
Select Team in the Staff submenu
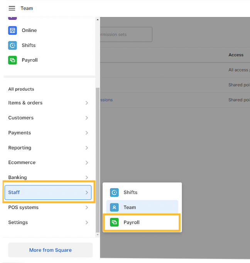coord(142,207)
